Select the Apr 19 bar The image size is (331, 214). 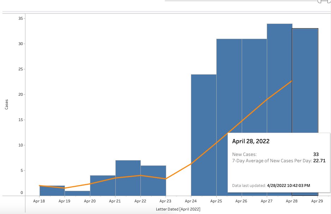click(x=78, y=193)
